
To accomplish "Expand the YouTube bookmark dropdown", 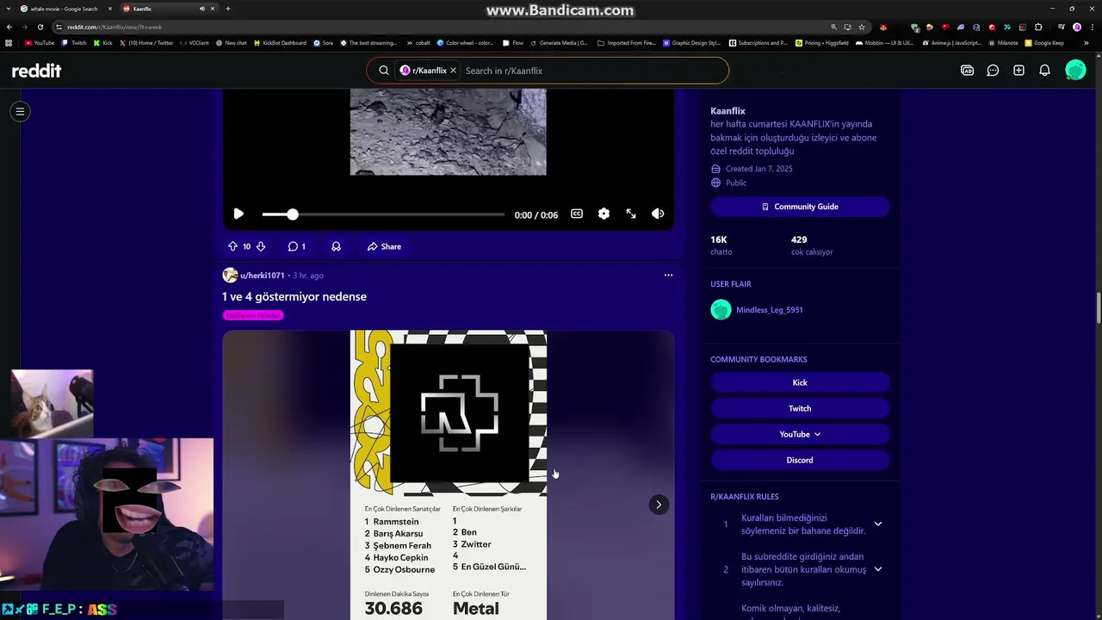I will (800, 434).
